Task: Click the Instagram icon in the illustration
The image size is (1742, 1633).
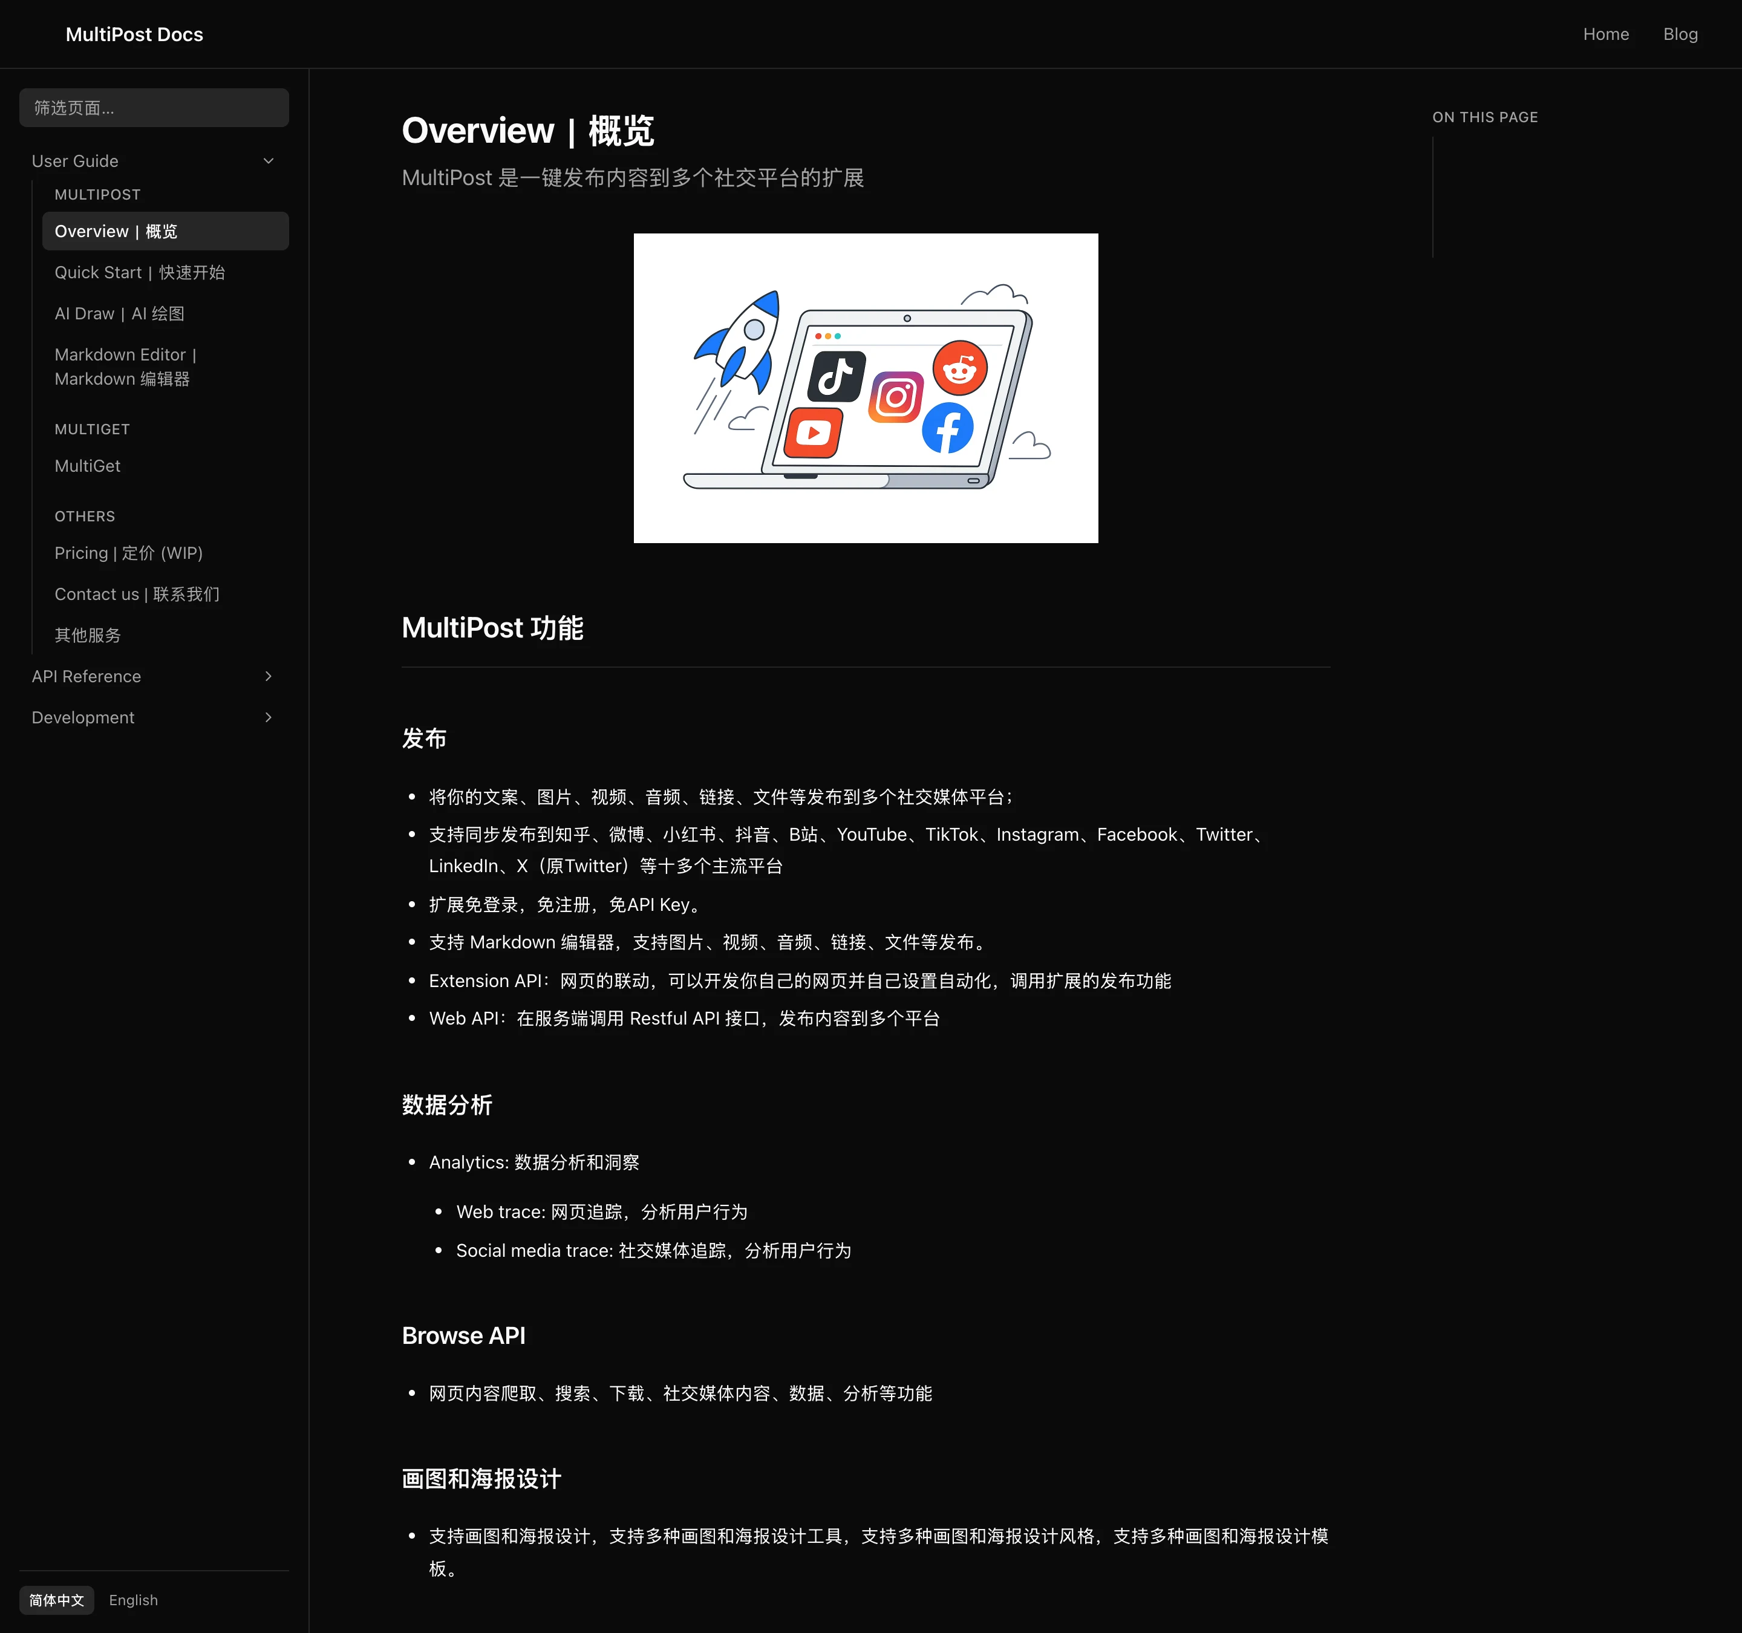Action: click(x=896, y=398)
